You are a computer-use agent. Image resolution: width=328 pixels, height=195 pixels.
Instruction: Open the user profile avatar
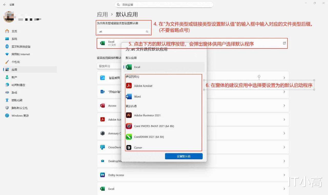pos(9,17)
